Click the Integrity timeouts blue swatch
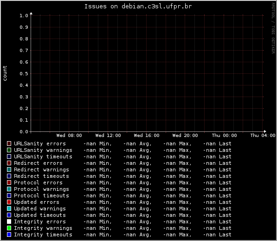 (x=9, y=234)
